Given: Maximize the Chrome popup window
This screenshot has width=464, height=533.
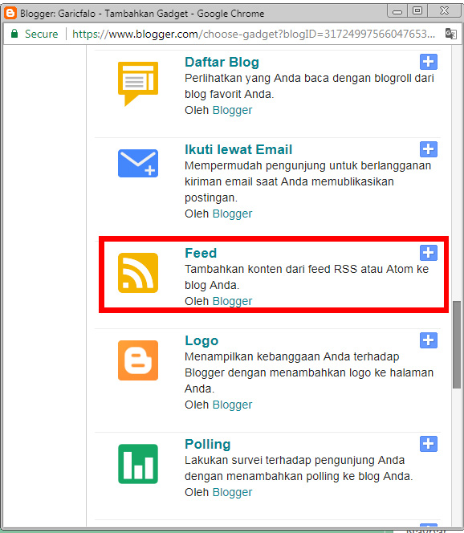Looking at the screenshot, I should [x=417, y=11].
